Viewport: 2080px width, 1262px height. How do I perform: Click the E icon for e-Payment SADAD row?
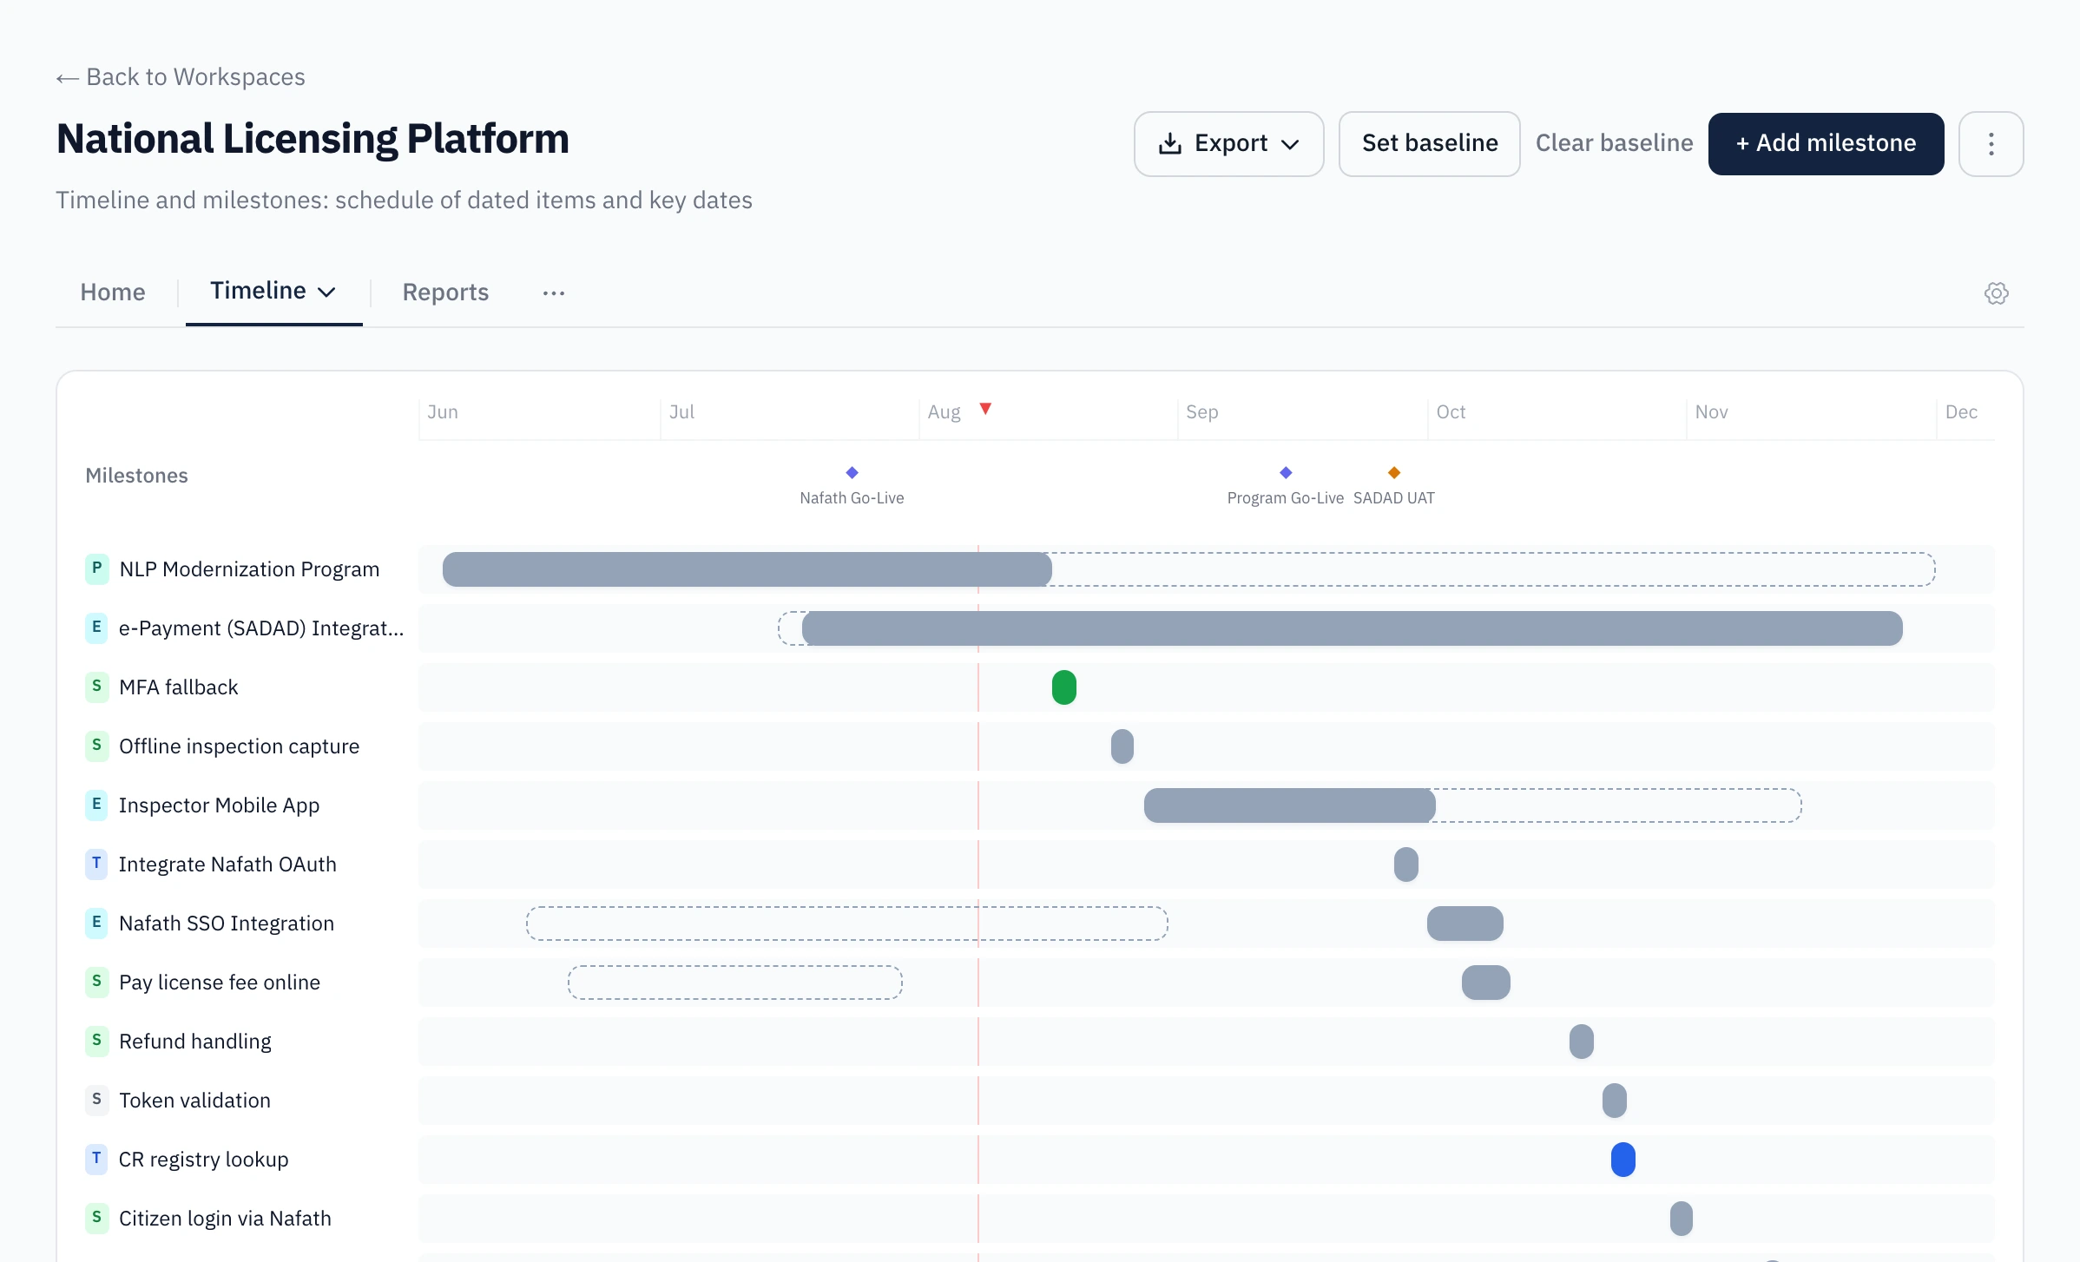[96, 628]
